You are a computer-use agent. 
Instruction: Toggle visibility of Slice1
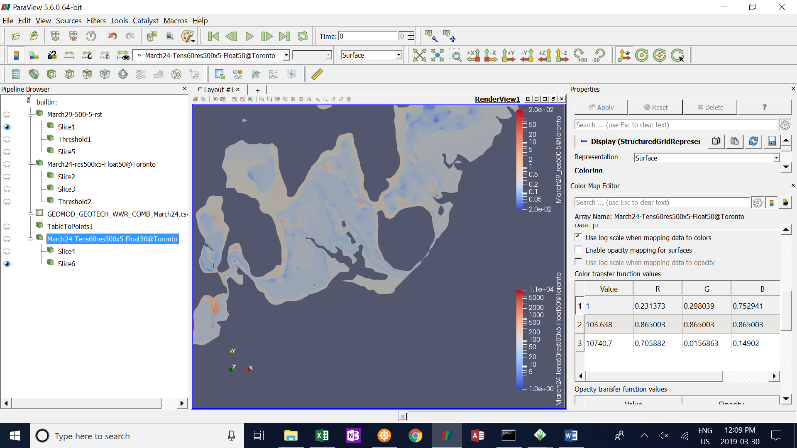pos(7,127)
